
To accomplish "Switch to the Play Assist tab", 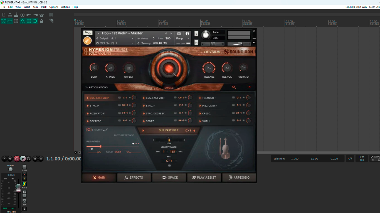I will [x=204, y=177].
